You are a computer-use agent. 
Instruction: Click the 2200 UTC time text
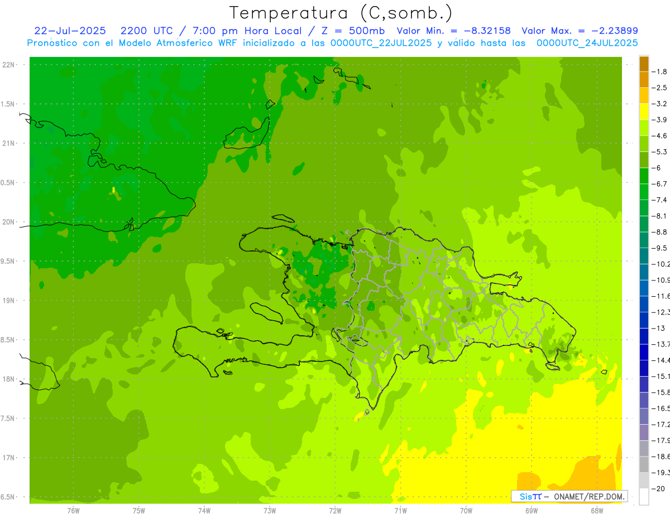coord(147,31)
